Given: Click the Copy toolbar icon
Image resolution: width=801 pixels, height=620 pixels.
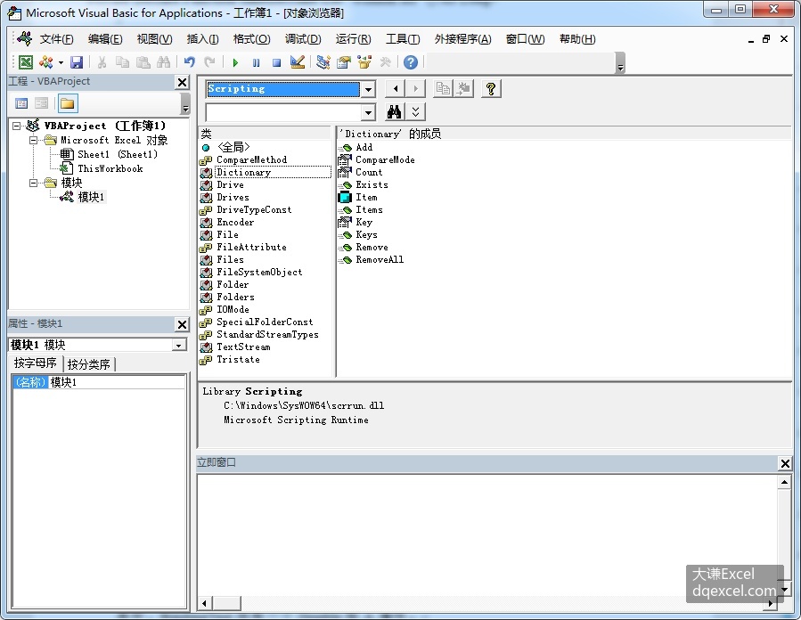Looking at the screenshot, I should point(122,62).
